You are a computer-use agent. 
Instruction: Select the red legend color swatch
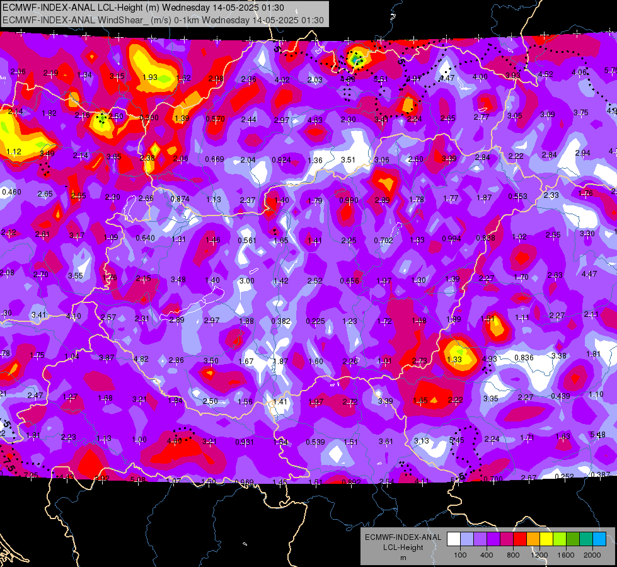(x=520, y=539)
